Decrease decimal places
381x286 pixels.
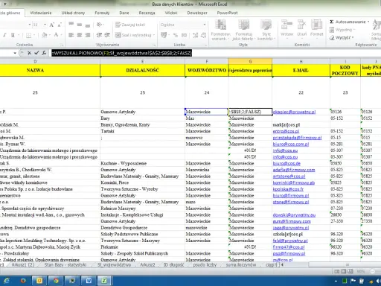(203, 35)
